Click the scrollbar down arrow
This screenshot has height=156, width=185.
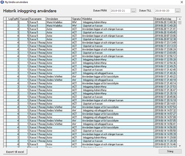coord(179,146)
